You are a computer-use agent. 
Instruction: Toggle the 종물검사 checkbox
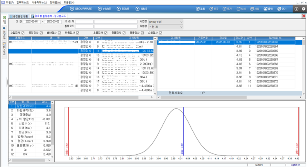tap(142, 33)
